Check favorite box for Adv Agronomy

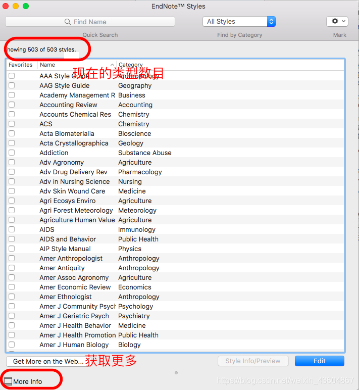click(x=12, y=162)
